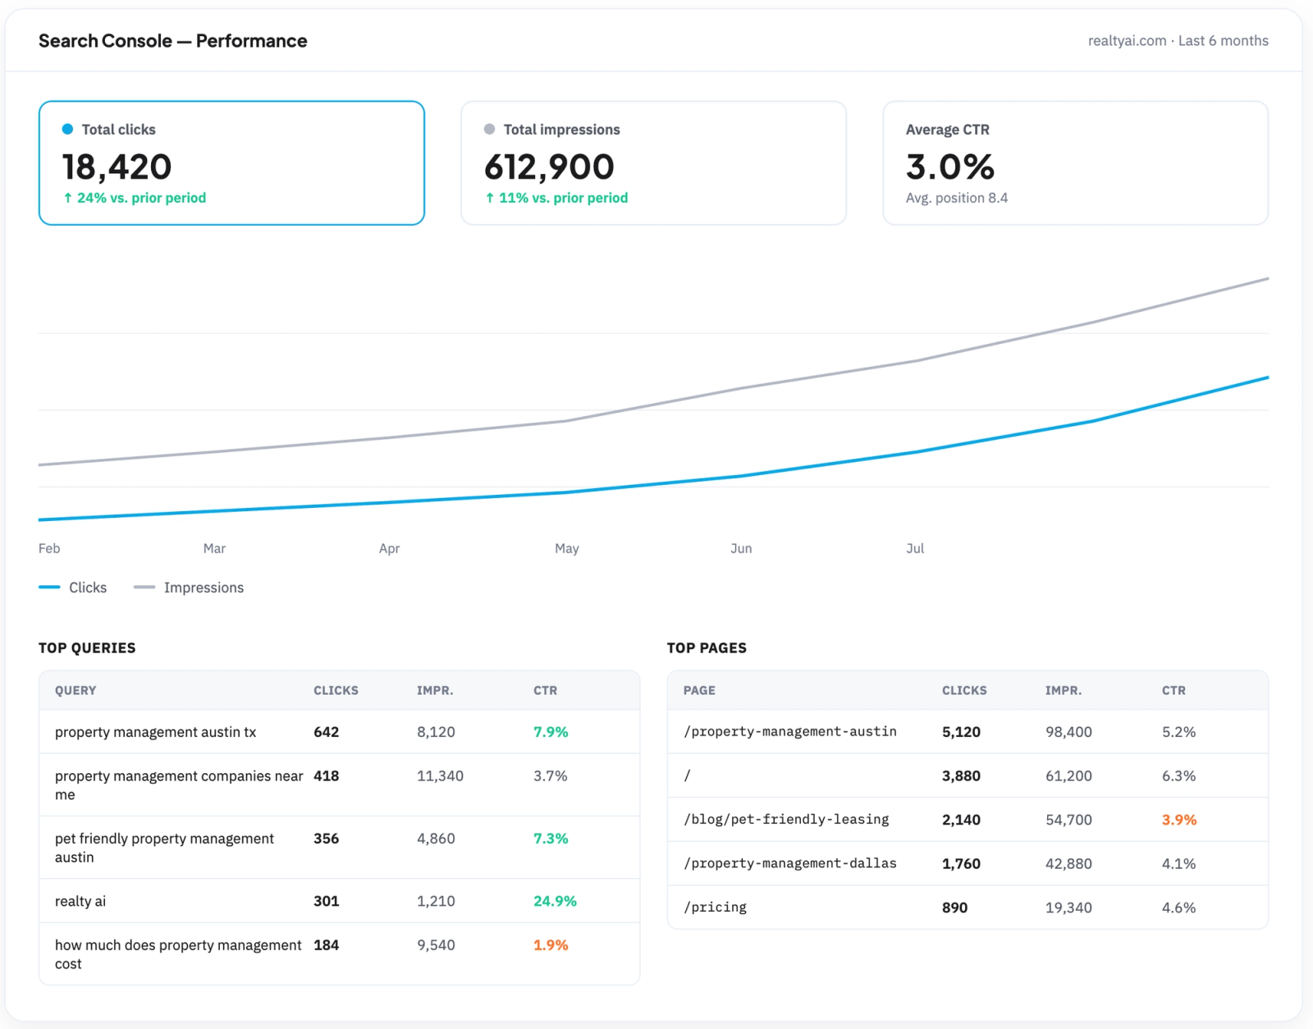Select the Average CTR card
The image size is (1313, 1029).
coord(1075,162)
